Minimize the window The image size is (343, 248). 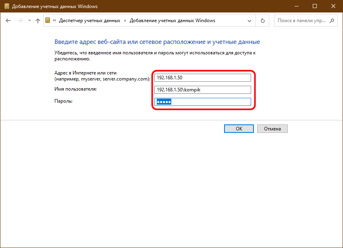coord(297,6)
